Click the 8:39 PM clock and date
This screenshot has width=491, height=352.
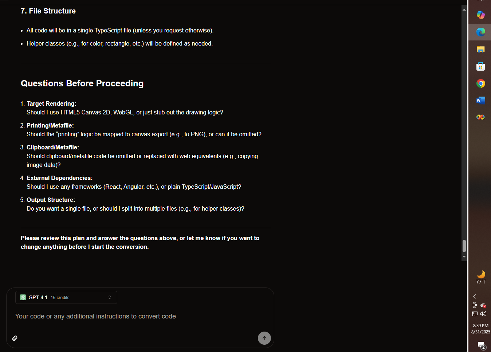480,329
